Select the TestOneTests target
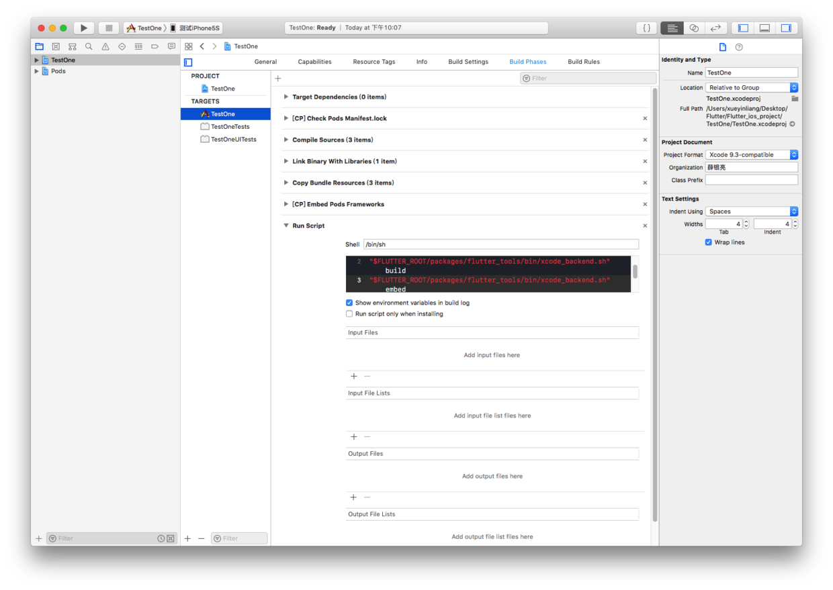The image size is (833, 590). [226, 127]
